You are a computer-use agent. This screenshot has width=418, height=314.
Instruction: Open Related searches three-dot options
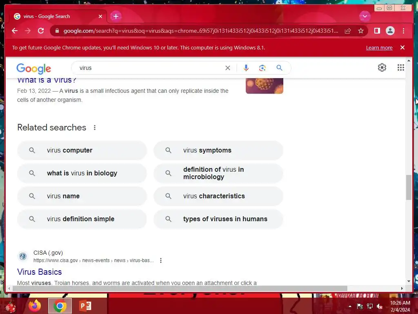point(95,128)
